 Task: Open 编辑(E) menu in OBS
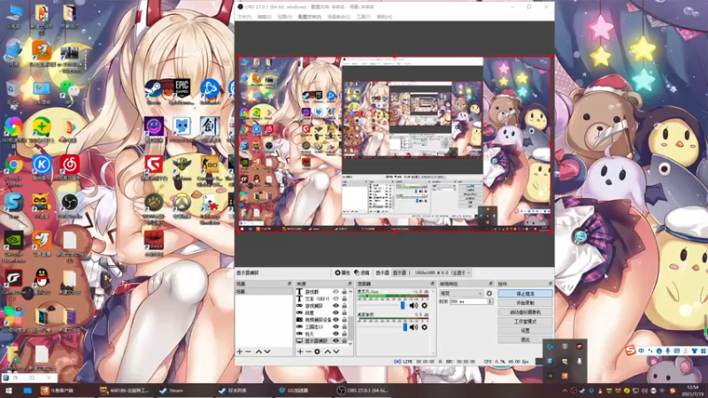click(264, 17)
